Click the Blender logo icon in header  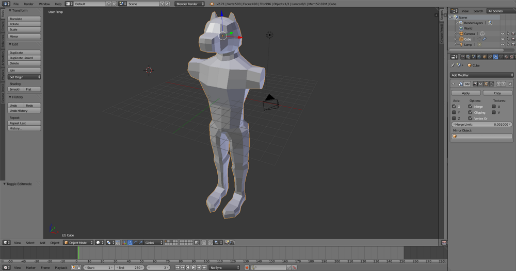[212, 4]
